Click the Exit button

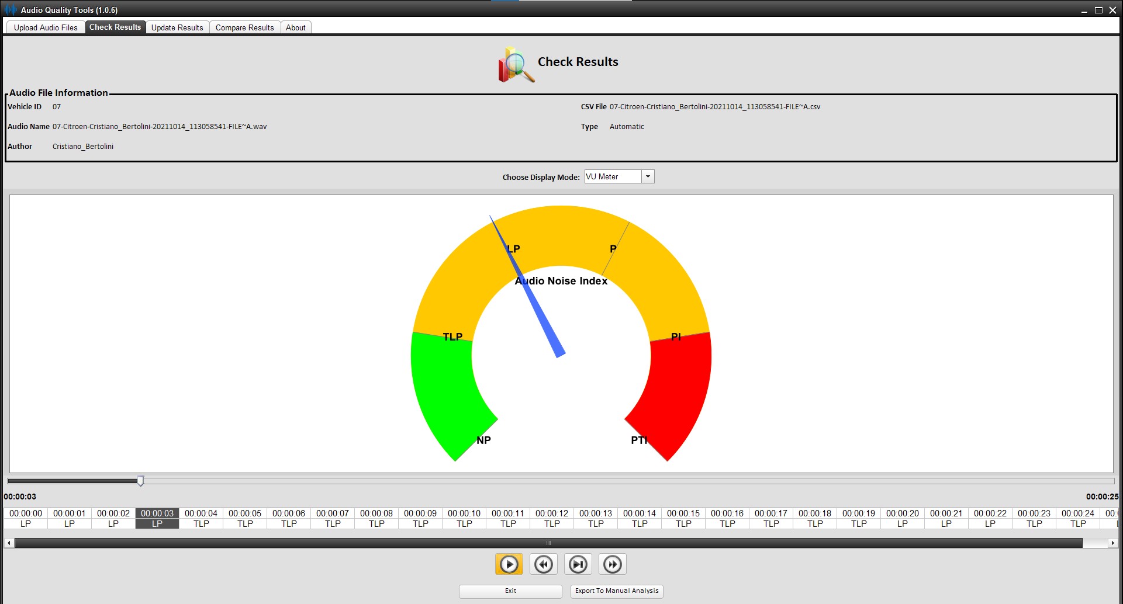510,591
